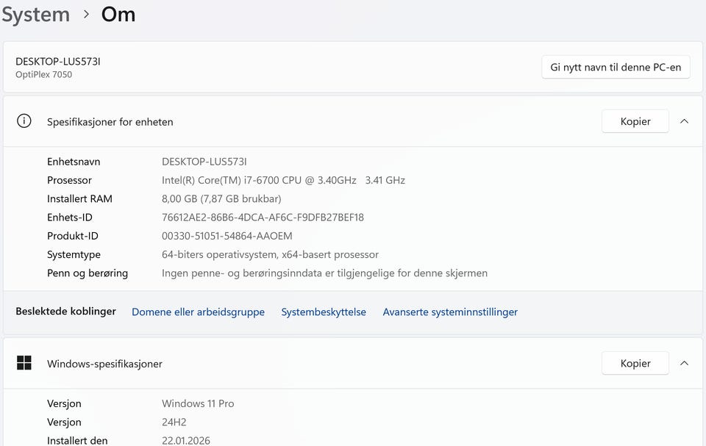The width and height of the screenshot is (706, 446).
Task: Click the Produkt-ID label
Action: (x=73, y=236)
